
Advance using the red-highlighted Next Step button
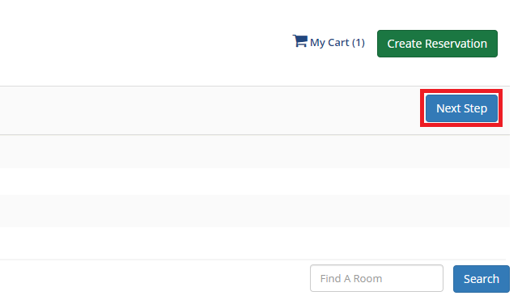coord(461,108)
